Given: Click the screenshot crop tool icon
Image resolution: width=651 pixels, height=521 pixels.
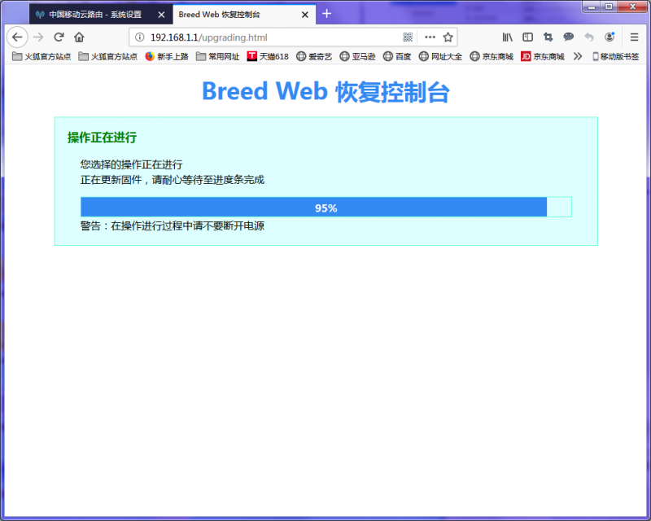Looking at the screenshot, I should click(x=548, y=37).
